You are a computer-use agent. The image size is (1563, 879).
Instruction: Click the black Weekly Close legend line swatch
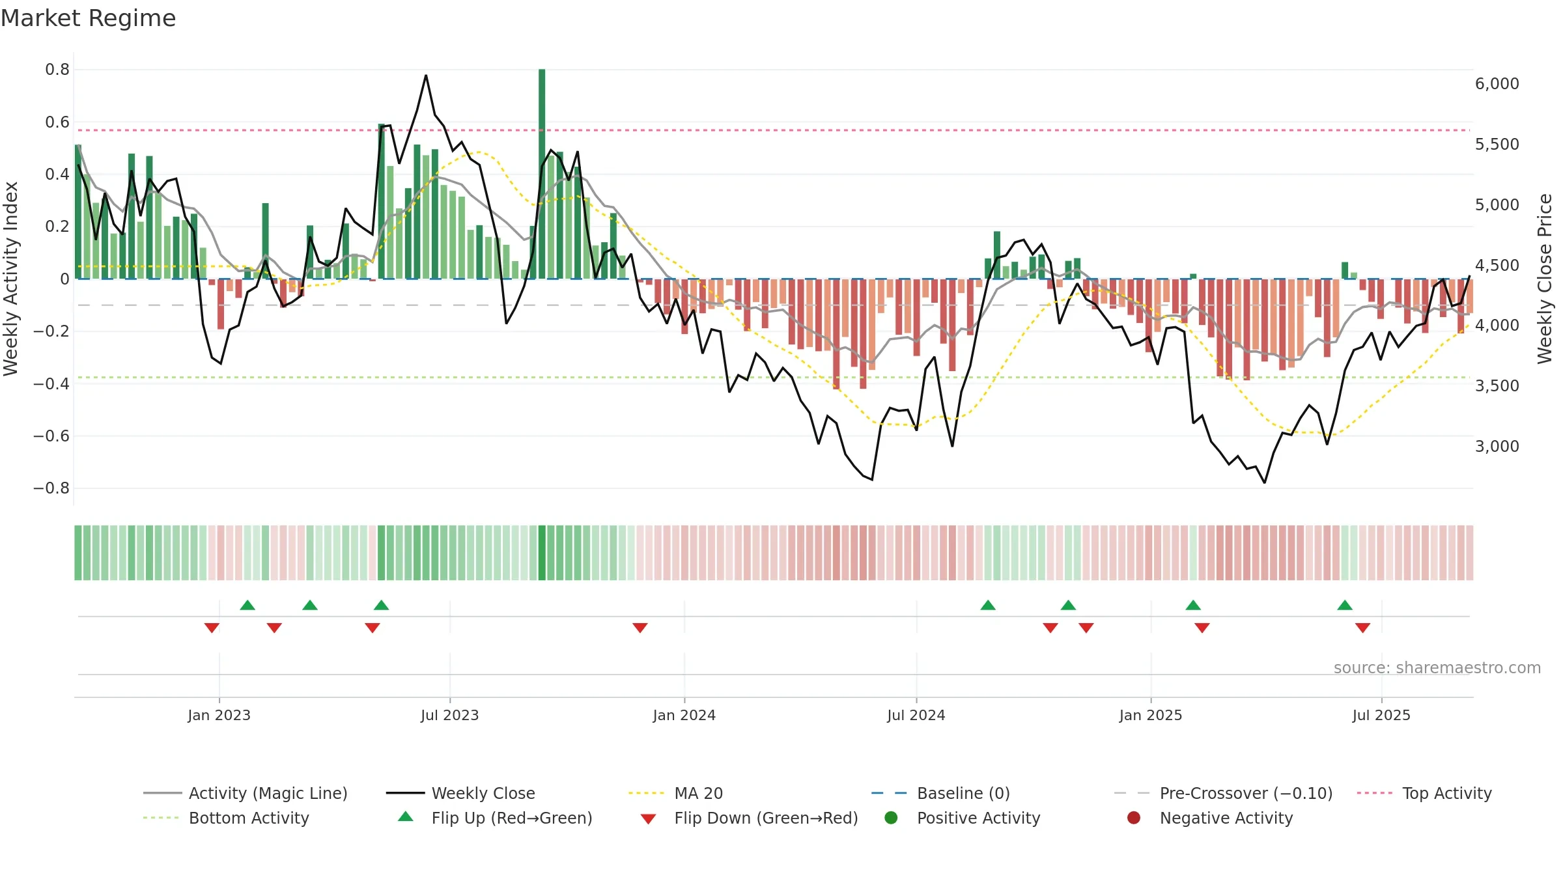(405, 793)
